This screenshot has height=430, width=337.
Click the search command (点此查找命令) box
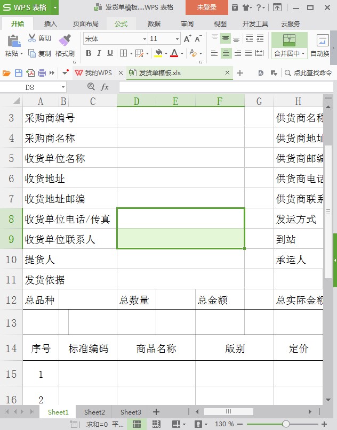[x=308, y=73]
